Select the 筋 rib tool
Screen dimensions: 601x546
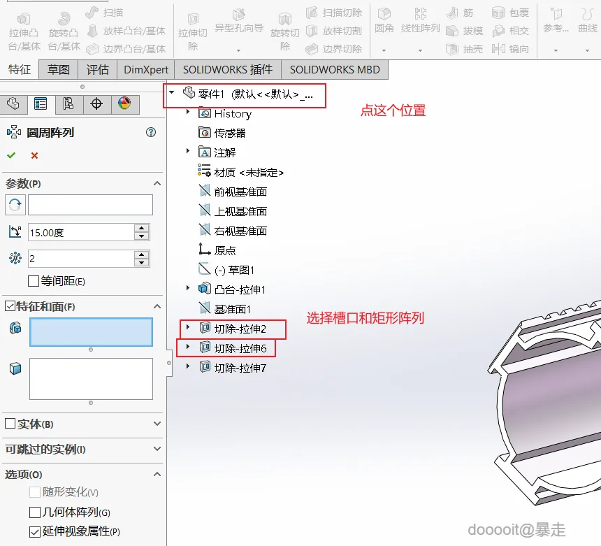(x=460, y=13)
